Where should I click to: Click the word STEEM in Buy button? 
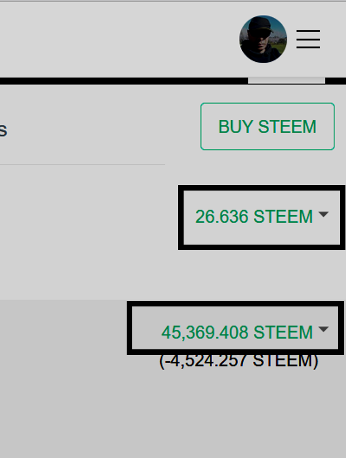pos(287,127)
